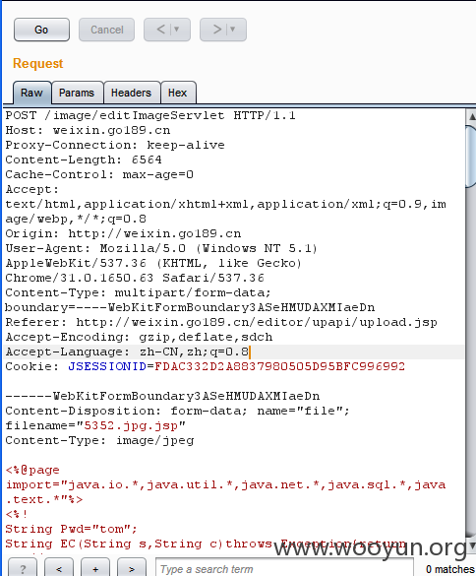The image size is (476, 576).
Task: Click the scrollbar up arrow
Action: point(471,116)
